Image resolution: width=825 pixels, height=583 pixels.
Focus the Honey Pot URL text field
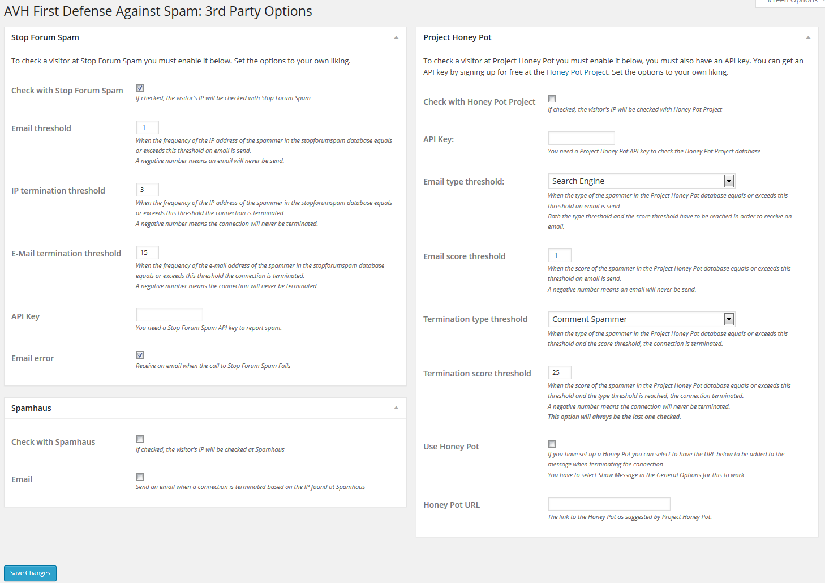click(x=609, y=504)
